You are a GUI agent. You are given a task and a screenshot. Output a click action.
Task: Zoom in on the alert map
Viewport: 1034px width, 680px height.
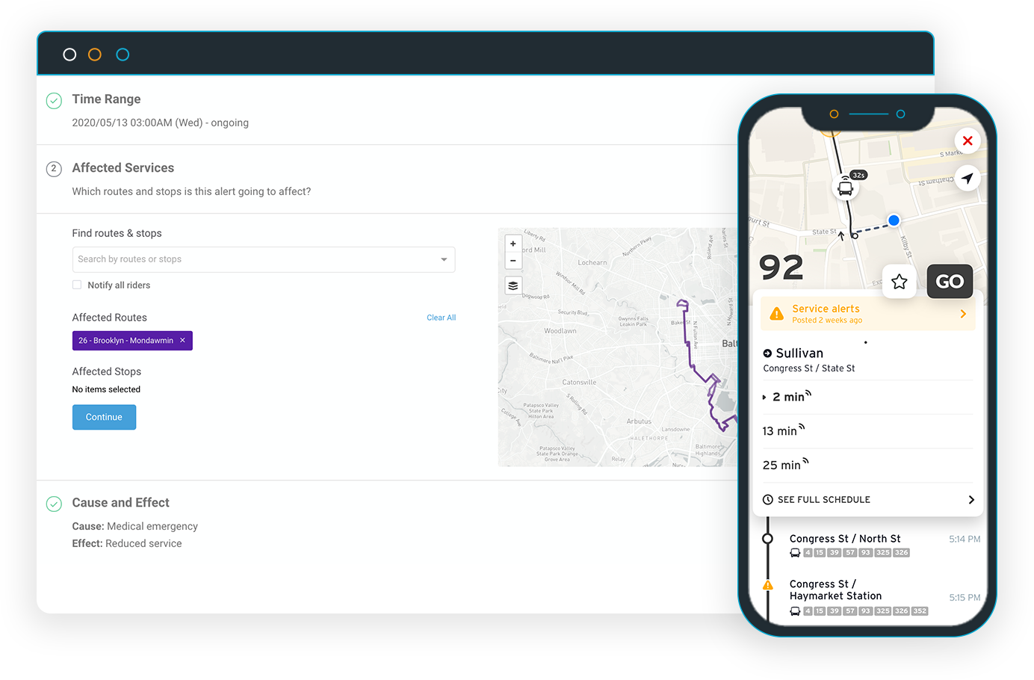coord(513,243)
